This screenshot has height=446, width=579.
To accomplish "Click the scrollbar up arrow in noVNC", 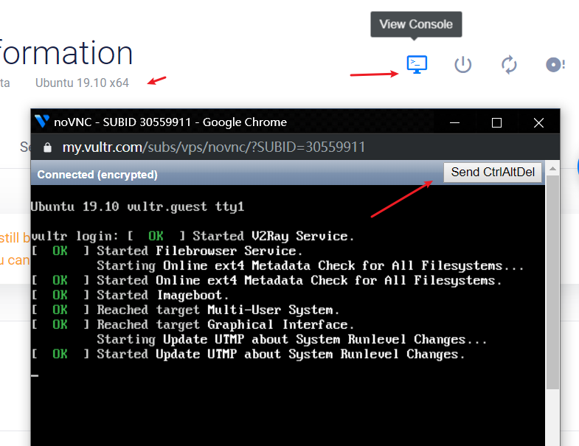I will click(553, 169).
